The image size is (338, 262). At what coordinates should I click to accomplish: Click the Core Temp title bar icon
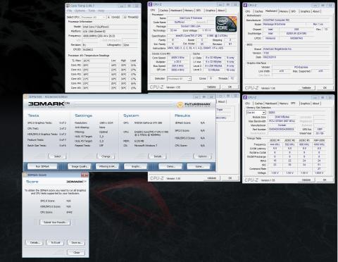point(68,6)
